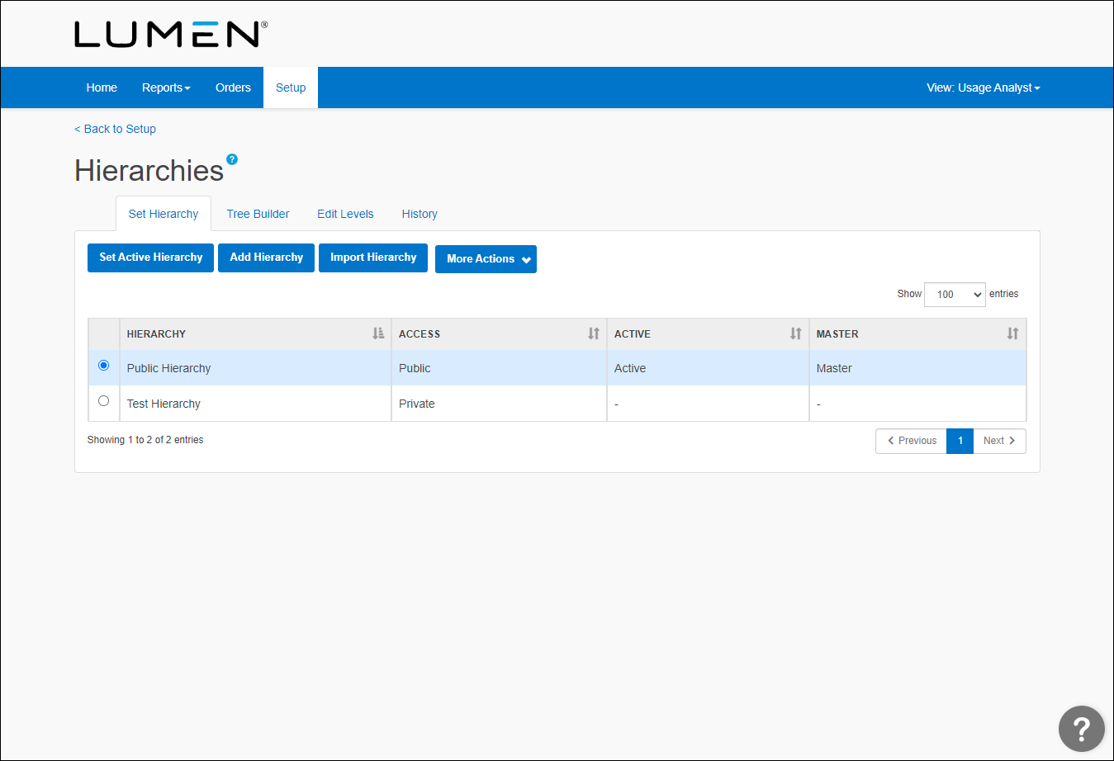Expand the More Actions dropdown

(486, 259)
